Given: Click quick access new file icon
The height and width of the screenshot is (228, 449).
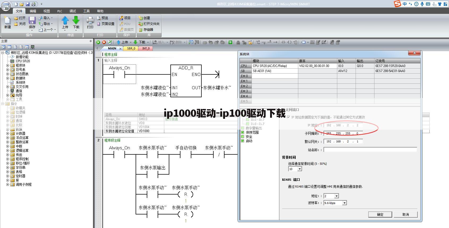Looking at the screenshot, I should [x=16, y=4].
